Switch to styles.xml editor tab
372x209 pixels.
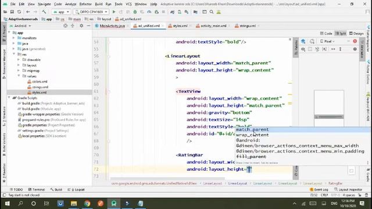click(x=180, y=26)
